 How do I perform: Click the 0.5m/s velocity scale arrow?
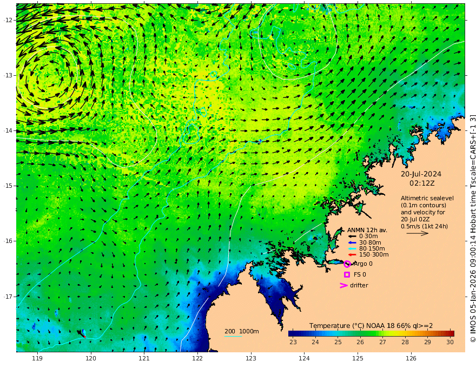tap(418, 233)
